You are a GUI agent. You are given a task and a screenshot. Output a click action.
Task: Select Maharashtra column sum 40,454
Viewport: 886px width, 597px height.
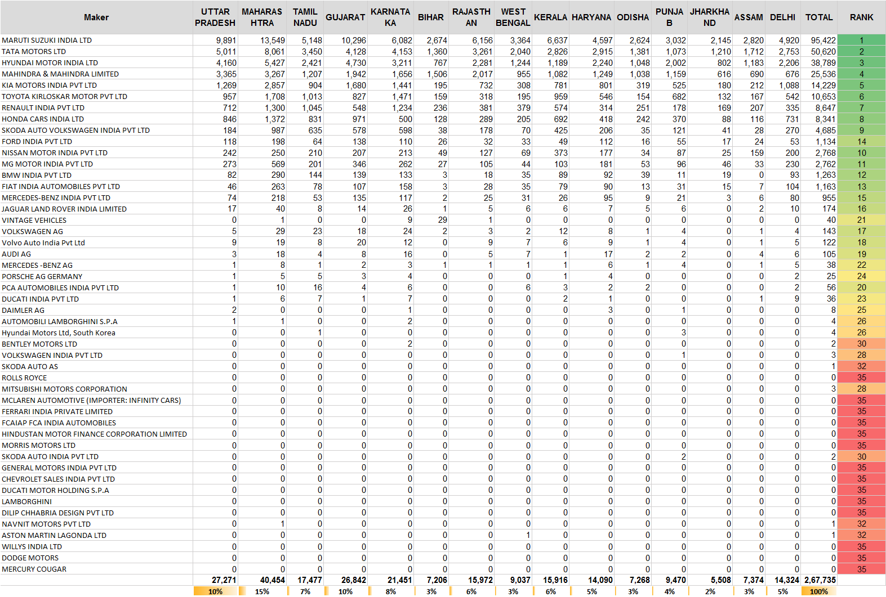262,580
